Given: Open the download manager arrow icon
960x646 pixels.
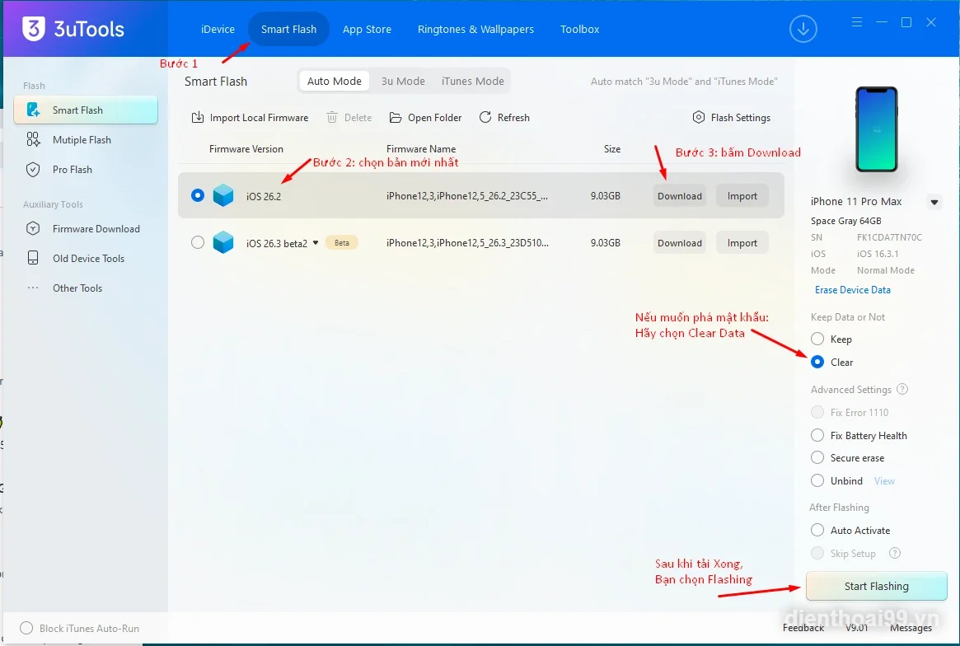Looking at the screenshot, I should point(803,29).
